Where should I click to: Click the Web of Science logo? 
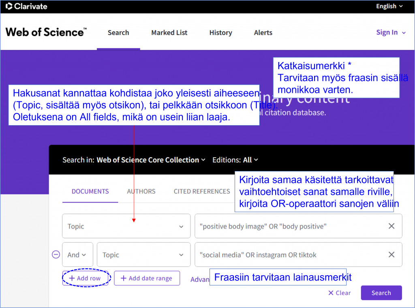point(46,32)
